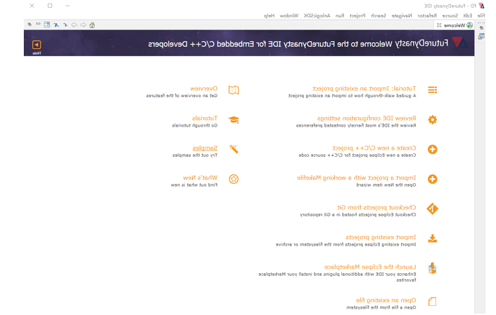The width and height of the screenshot is (496, 315).
Task: Click the Eclipse Marketplace box icon
Action: click(432, 268)
